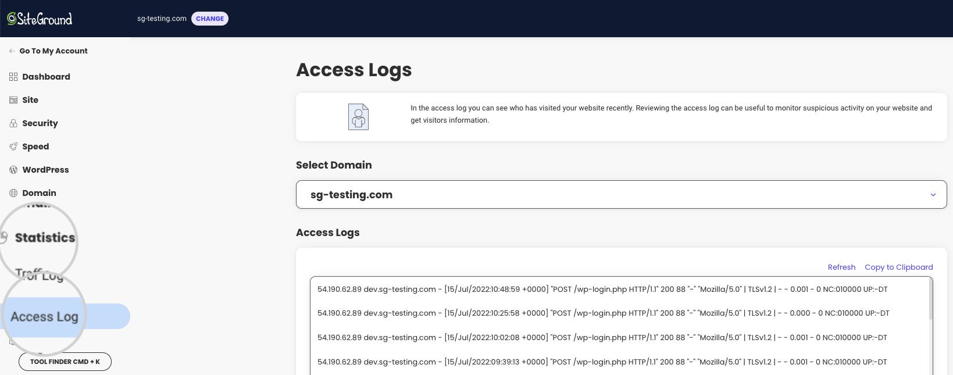Click the log entry at 09:39:13
Screen dimensions: 953x375
(x=602, y=362)
